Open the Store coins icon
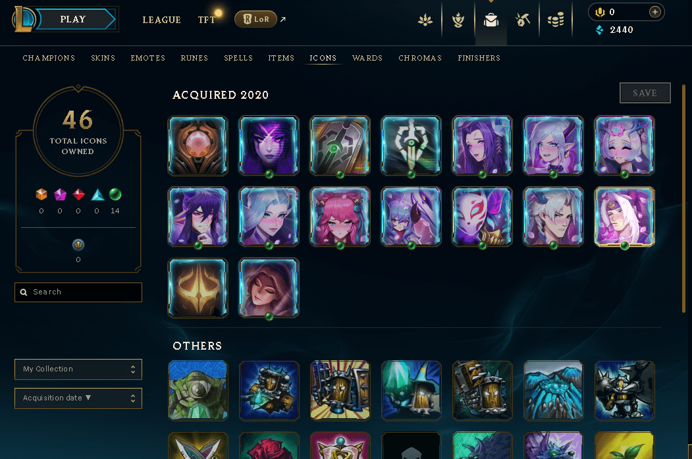This screenshot has height=459, width=692. (x=556, y=20)
